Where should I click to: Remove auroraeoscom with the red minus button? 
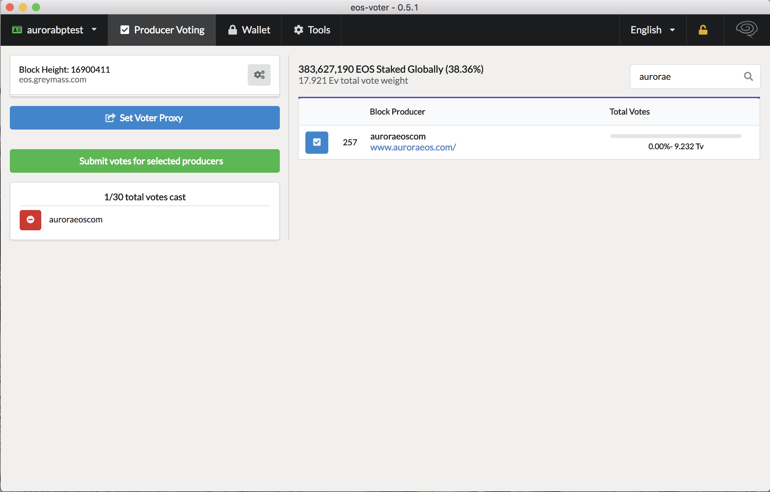point(30,220)
